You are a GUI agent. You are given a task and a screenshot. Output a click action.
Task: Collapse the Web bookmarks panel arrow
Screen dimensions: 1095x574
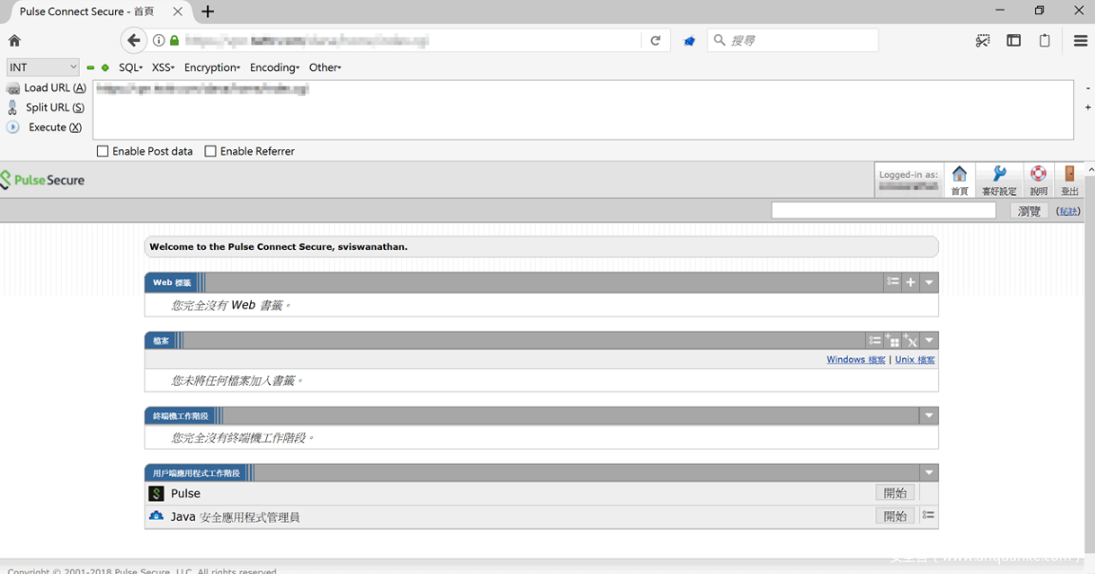coord(929,282)
